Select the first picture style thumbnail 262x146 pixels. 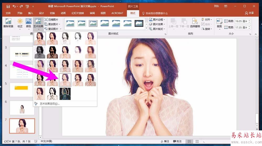point(70,23)
